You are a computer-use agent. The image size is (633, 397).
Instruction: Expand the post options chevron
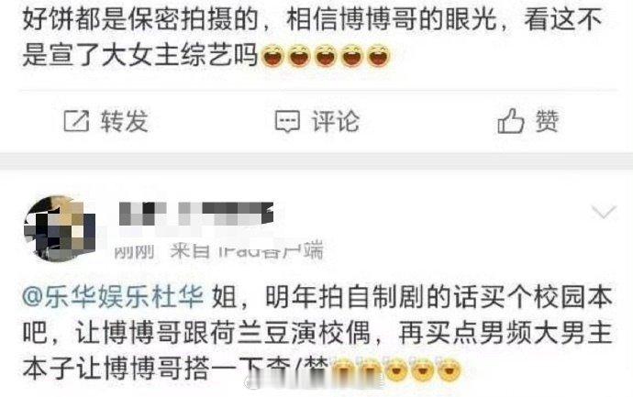click(604, 212)
